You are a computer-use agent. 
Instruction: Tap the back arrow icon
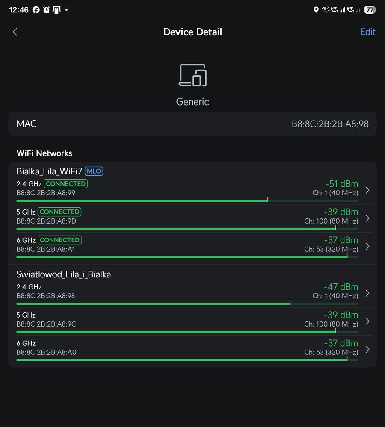point(15,32)
